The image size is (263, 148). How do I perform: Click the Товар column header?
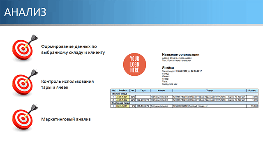coord(210,90)
